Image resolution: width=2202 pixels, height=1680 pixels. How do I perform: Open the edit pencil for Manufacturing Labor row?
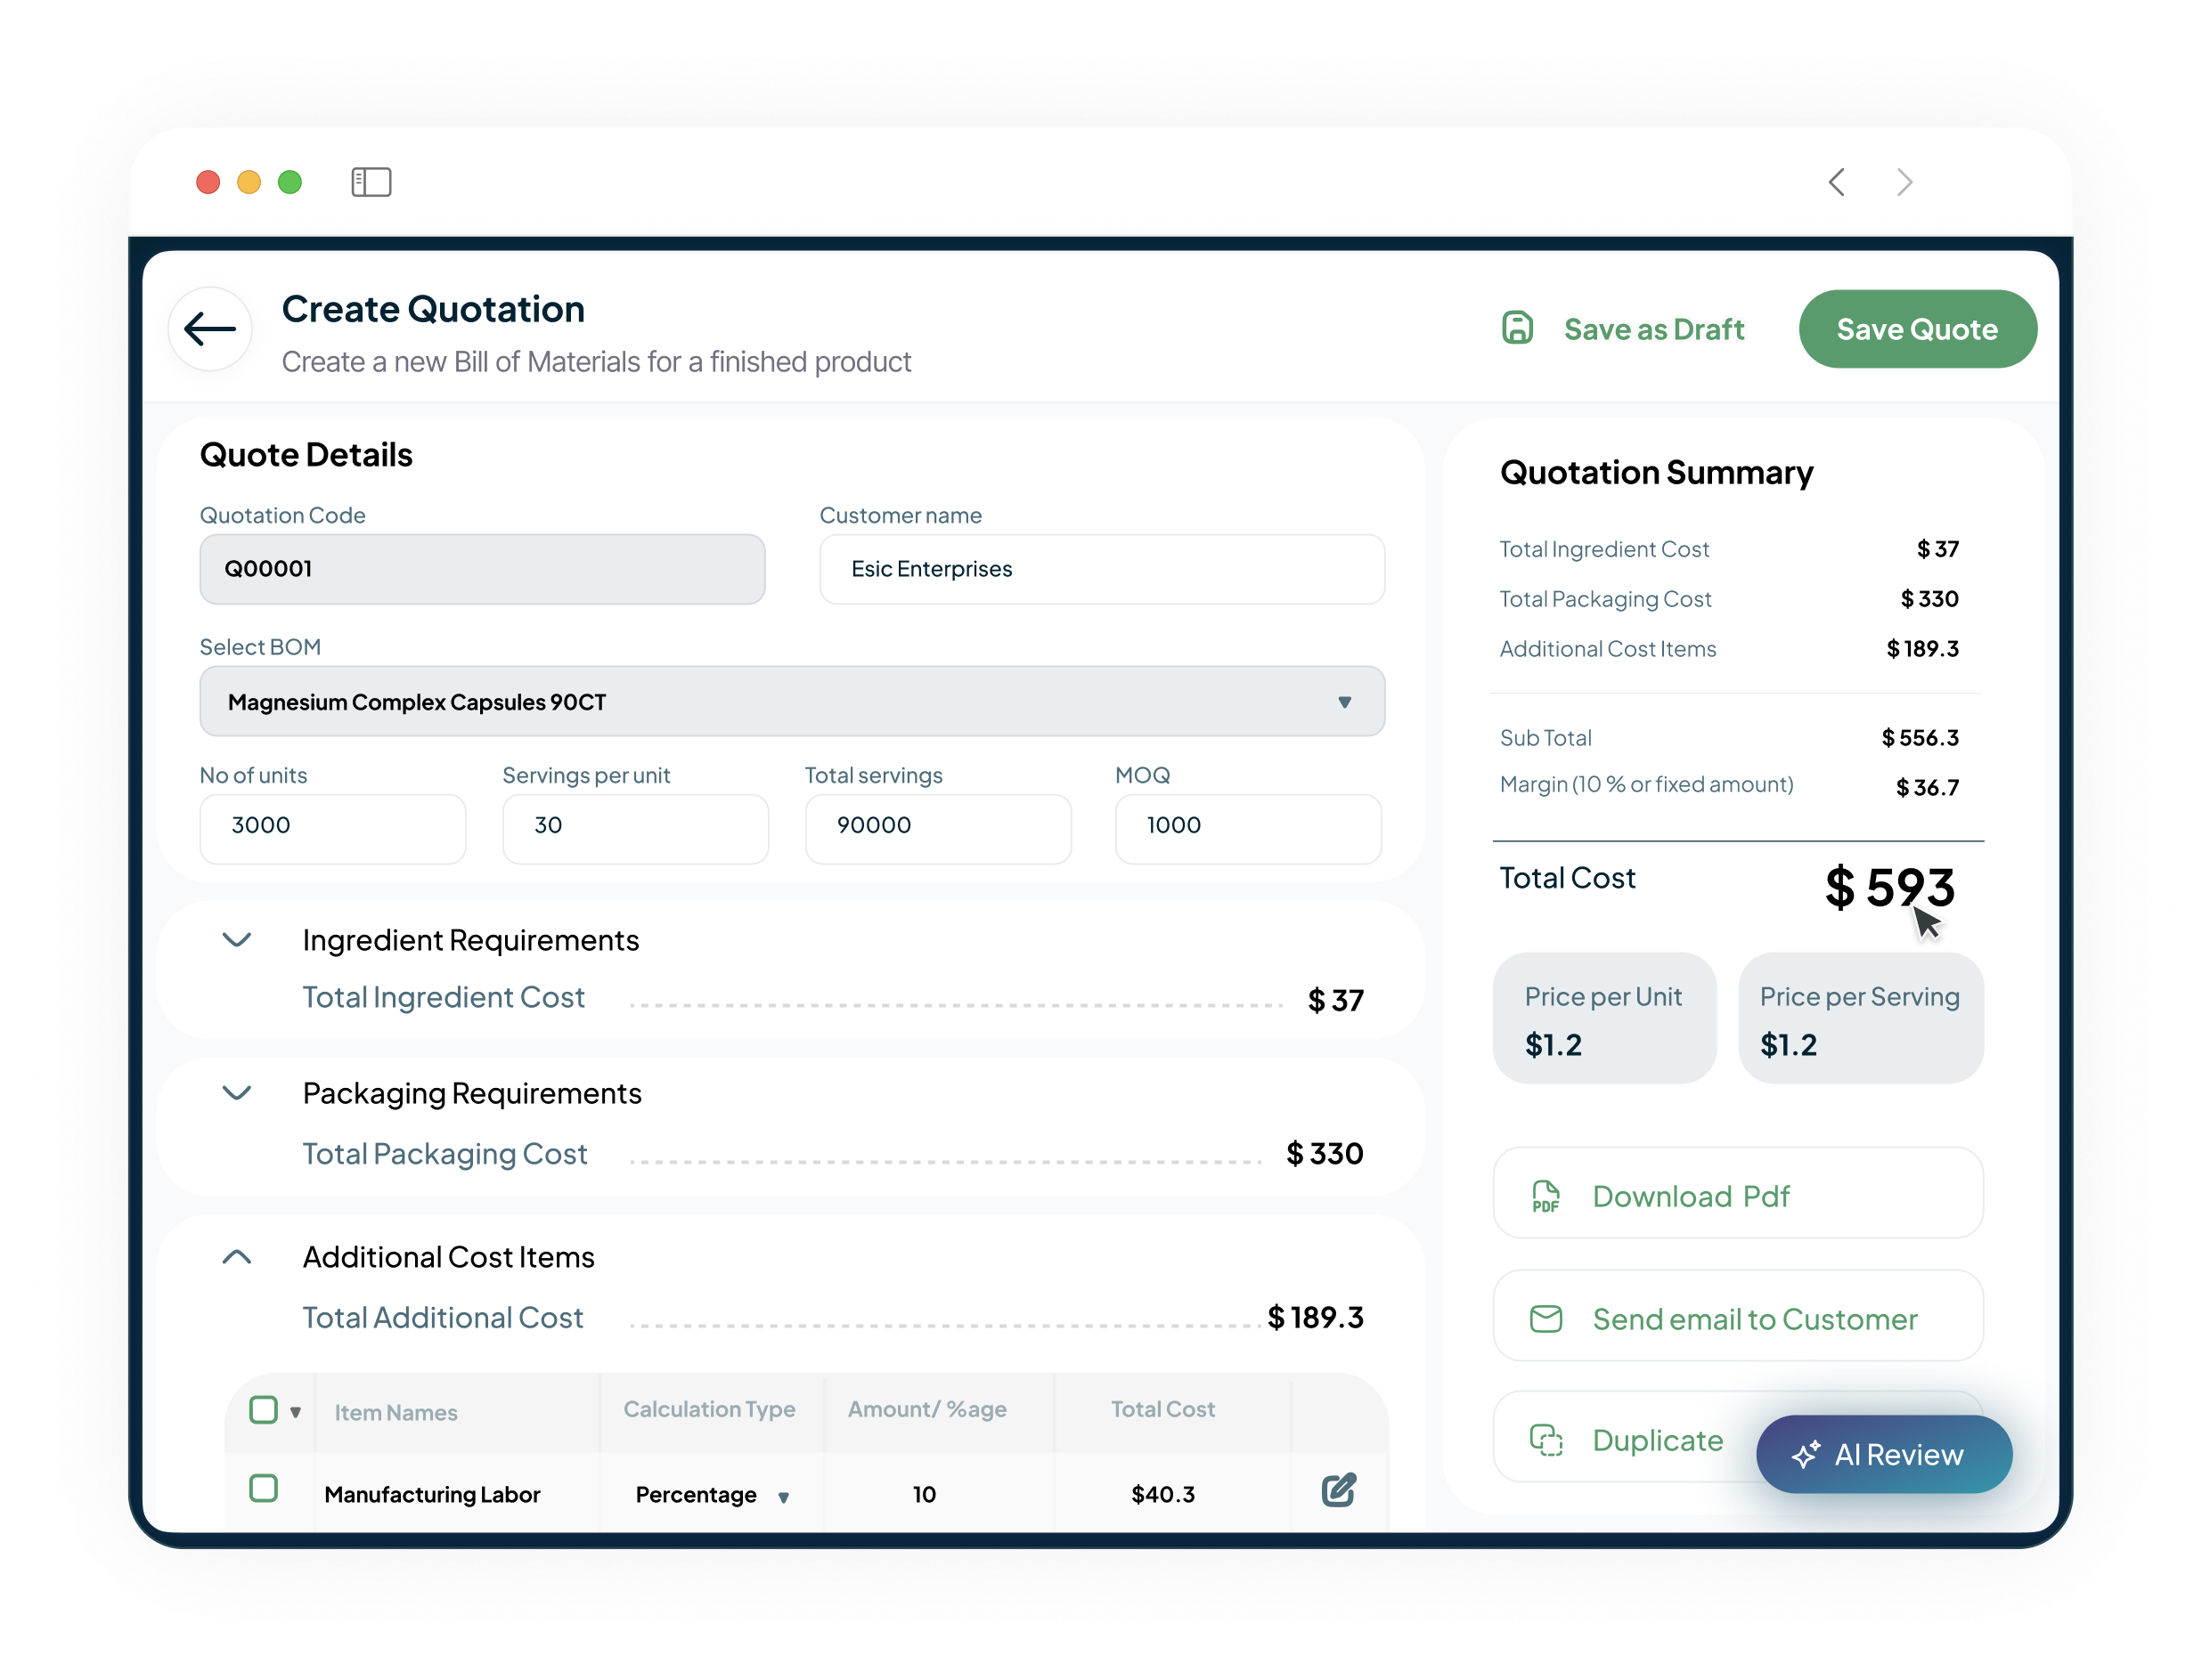click(1338, 1491)
